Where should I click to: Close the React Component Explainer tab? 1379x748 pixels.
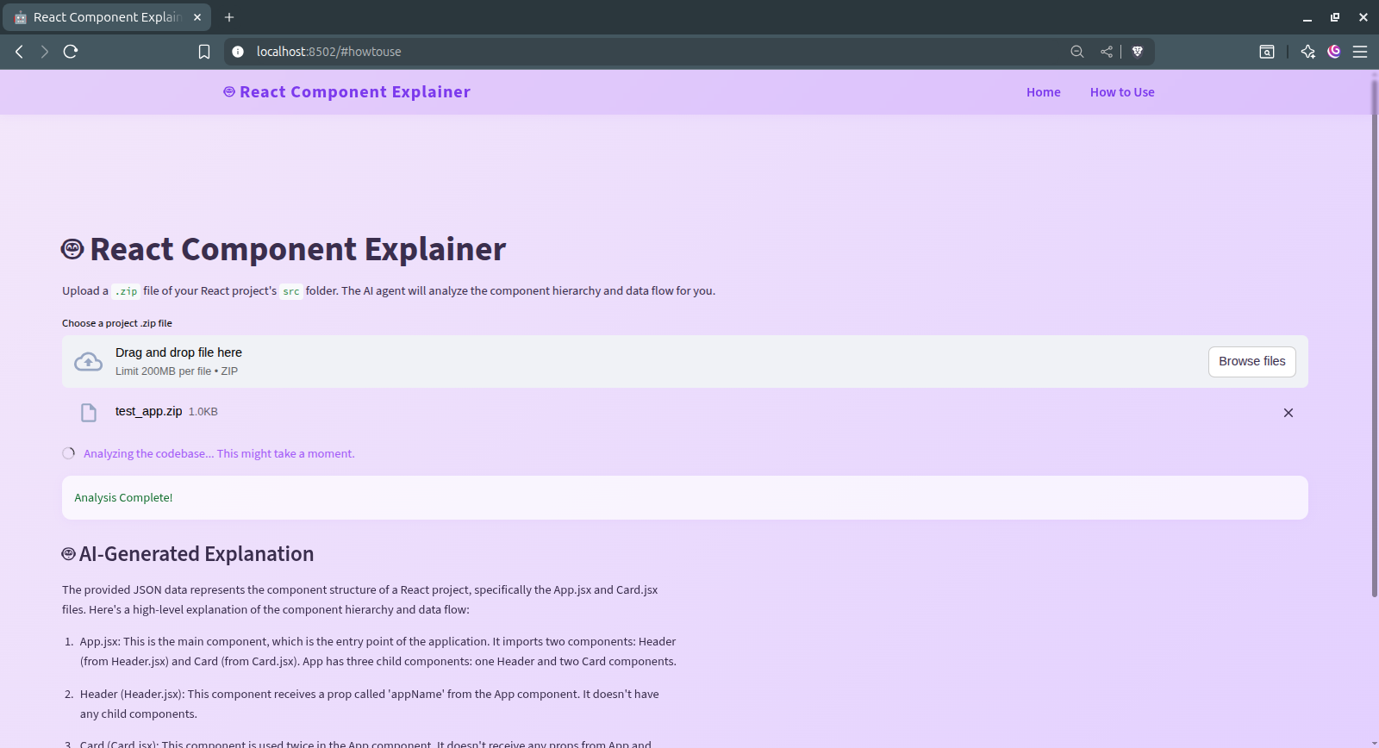pyautogui.click(x=197, y=17)
